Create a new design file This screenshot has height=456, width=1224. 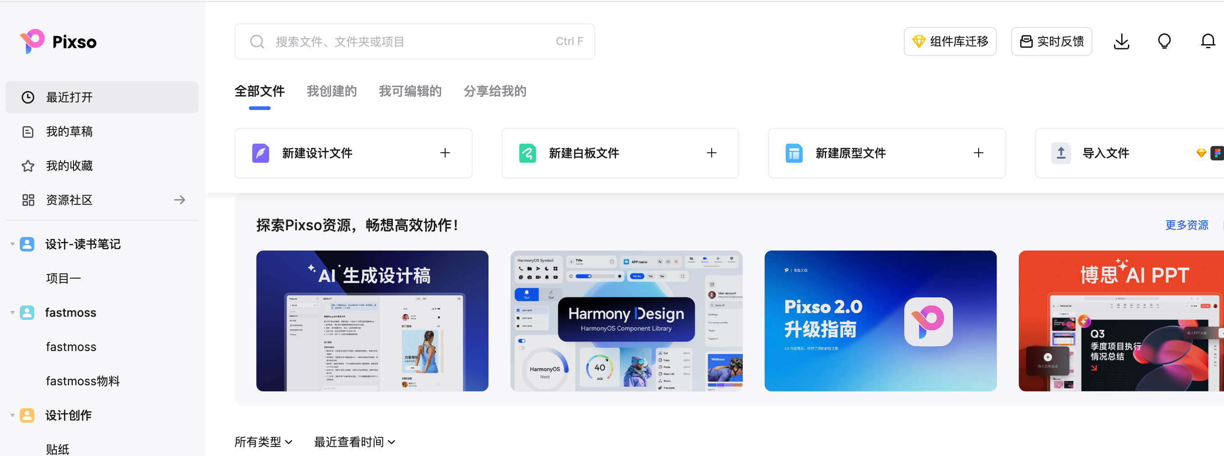354,153
